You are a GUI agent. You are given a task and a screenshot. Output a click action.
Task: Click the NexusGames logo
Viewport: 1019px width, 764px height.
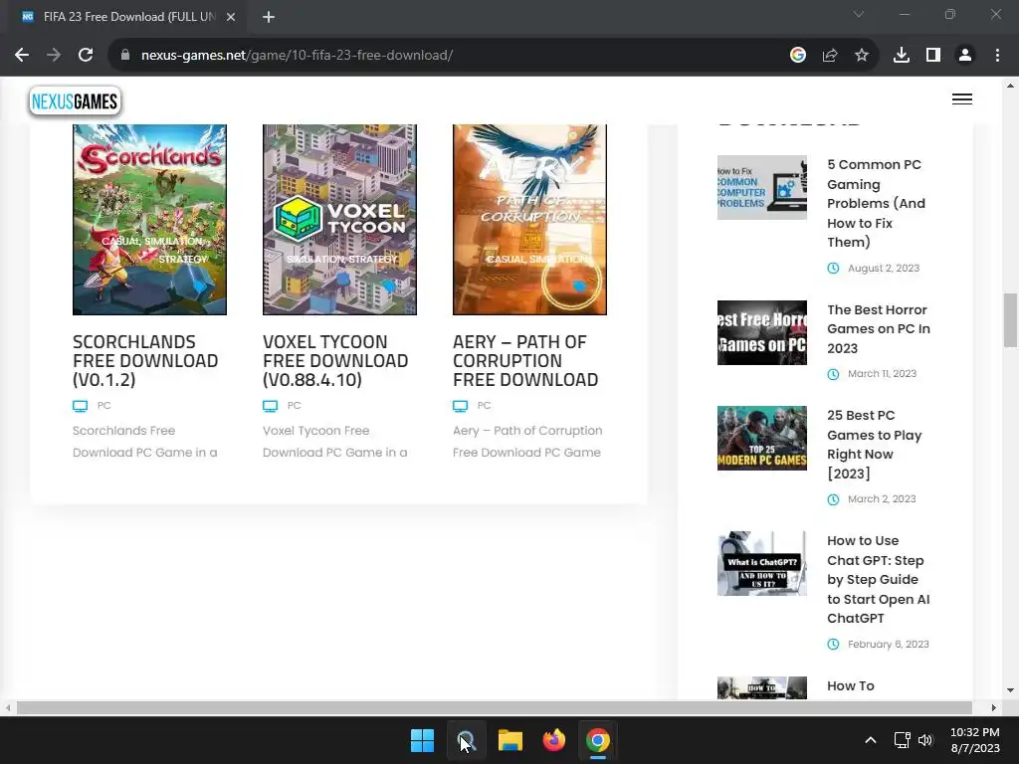click(76, 101)
